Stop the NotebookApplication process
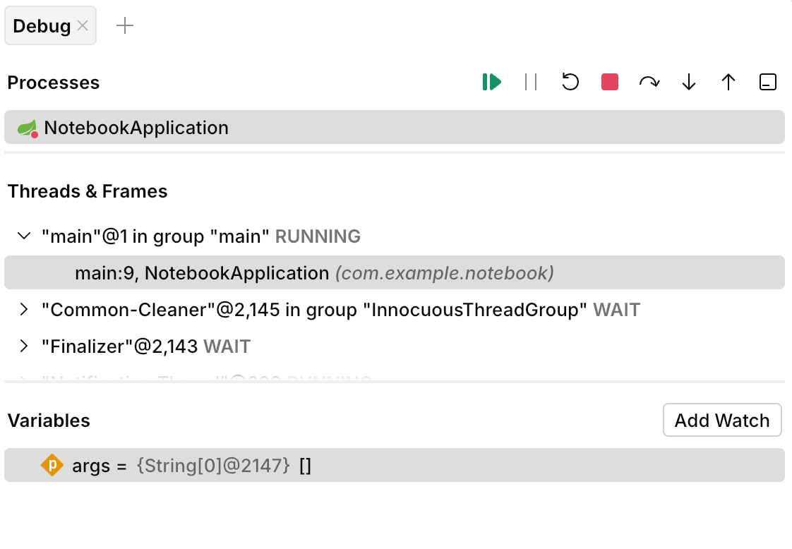 (x=608, y=82)
